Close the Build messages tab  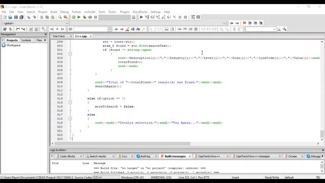tap(189, 156)
